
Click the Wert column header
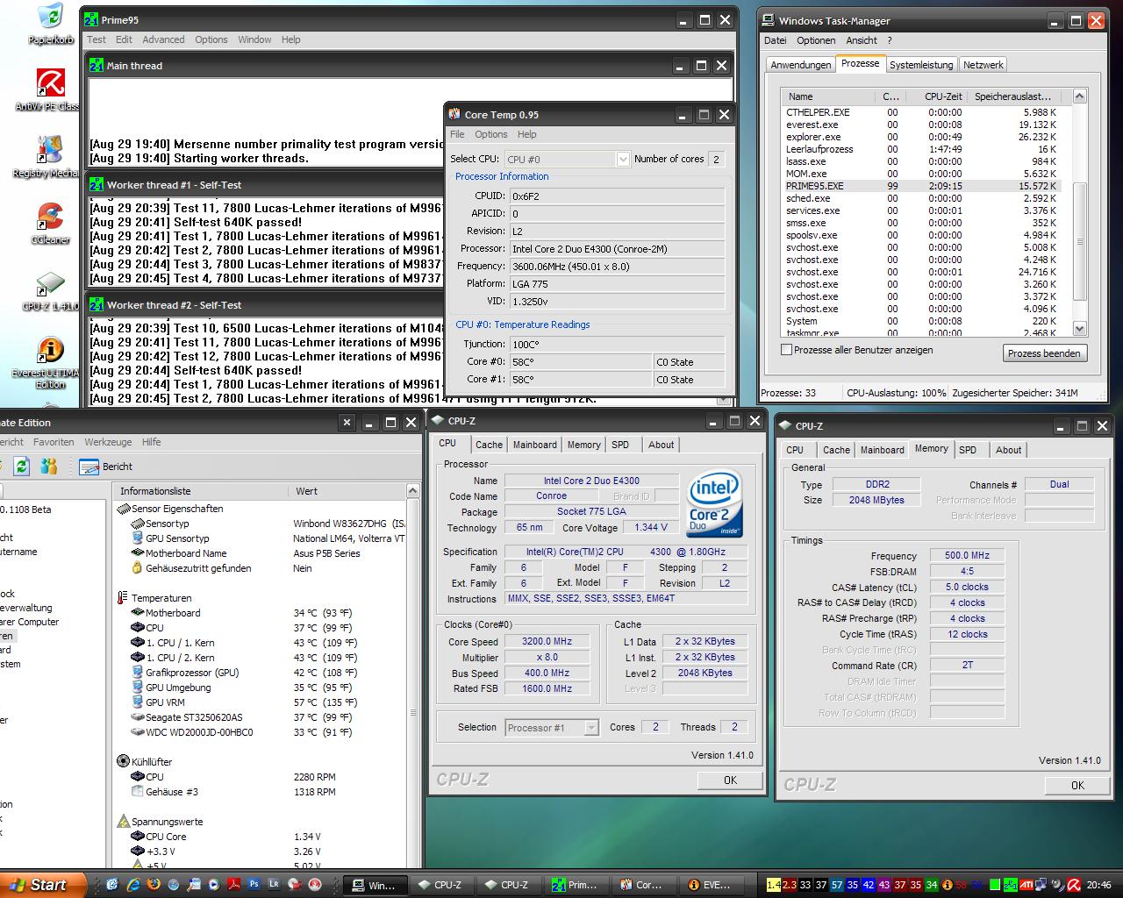(347, 491)
